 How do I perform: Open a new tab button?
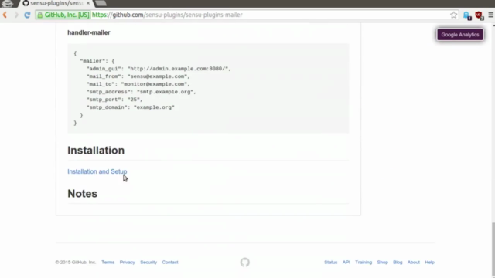click(101, 3)
